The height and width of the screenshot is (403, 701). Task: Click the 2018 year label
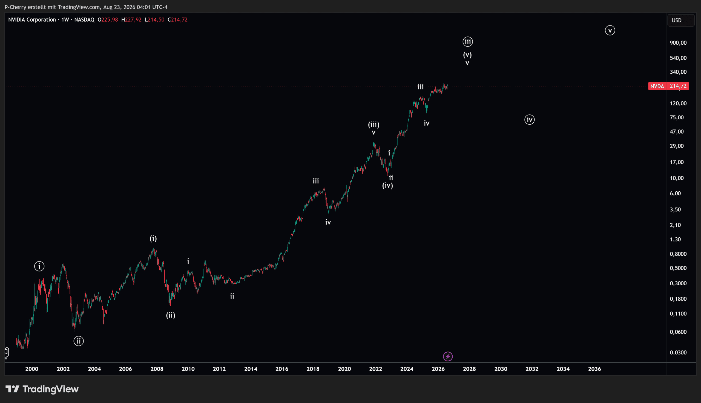(313, 369)
